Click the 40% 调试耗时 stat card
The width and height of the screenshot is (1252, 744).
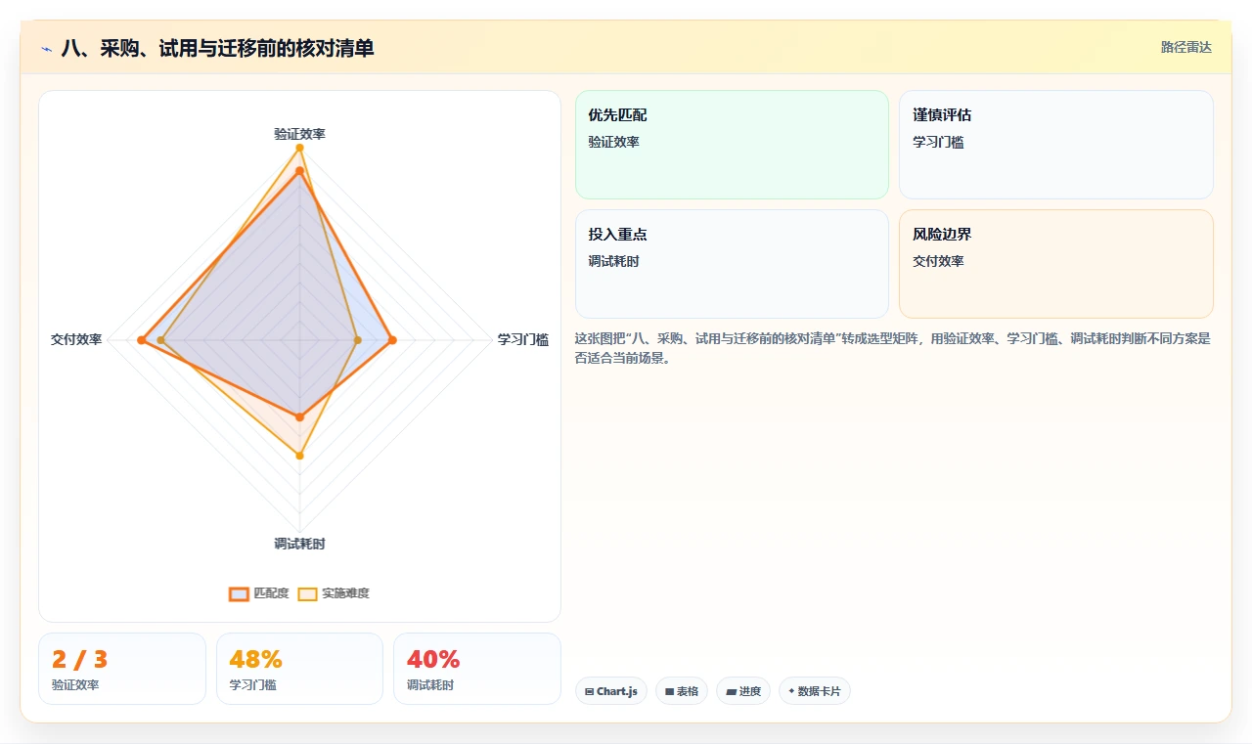click(x=477, y=669)
